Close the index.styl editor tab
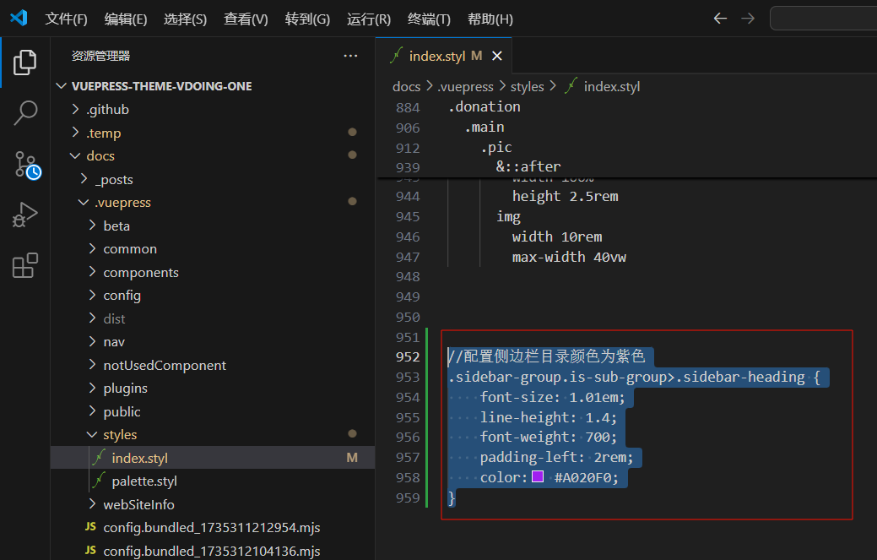Screen dimensions: 877x560 click(x=496, y=56)
